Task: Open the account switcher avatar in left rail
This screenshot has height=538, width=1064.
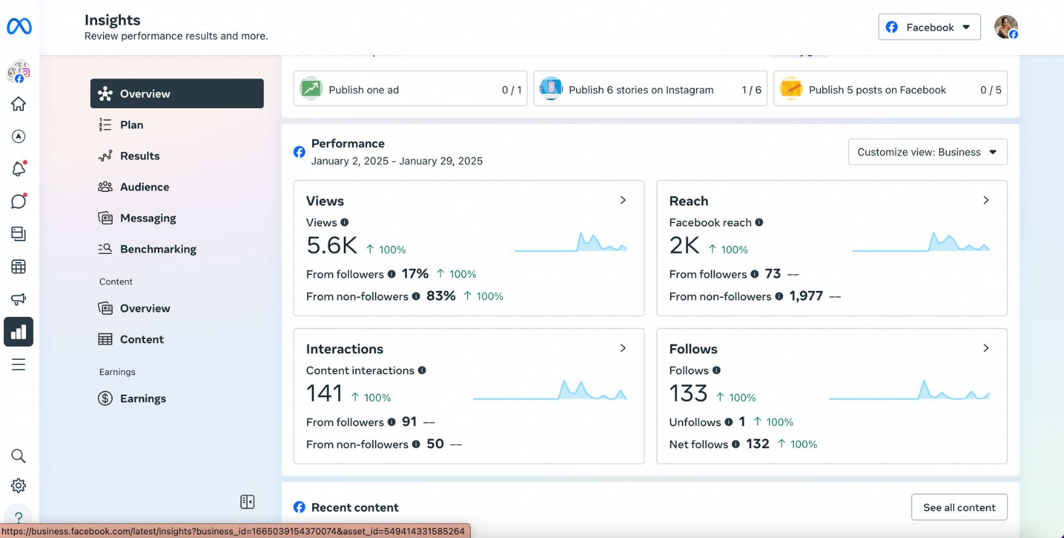Action: (x=18, y=72)
